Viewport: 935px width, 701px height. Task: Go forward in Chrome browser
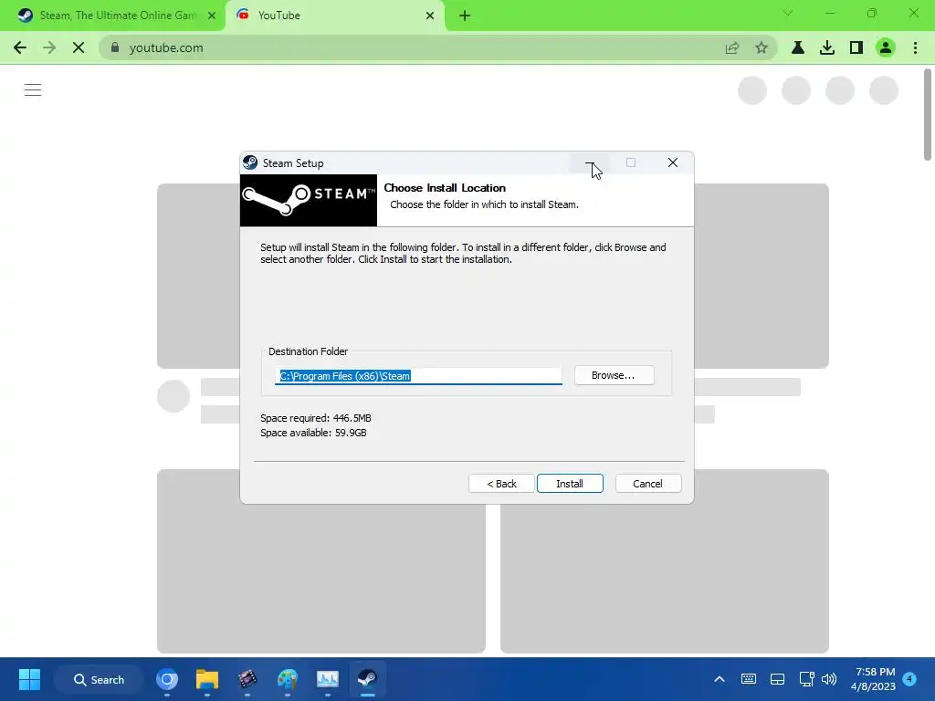click(49, 47)
